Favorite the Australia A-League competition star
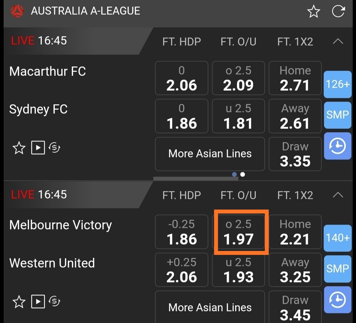 point(313,12)
